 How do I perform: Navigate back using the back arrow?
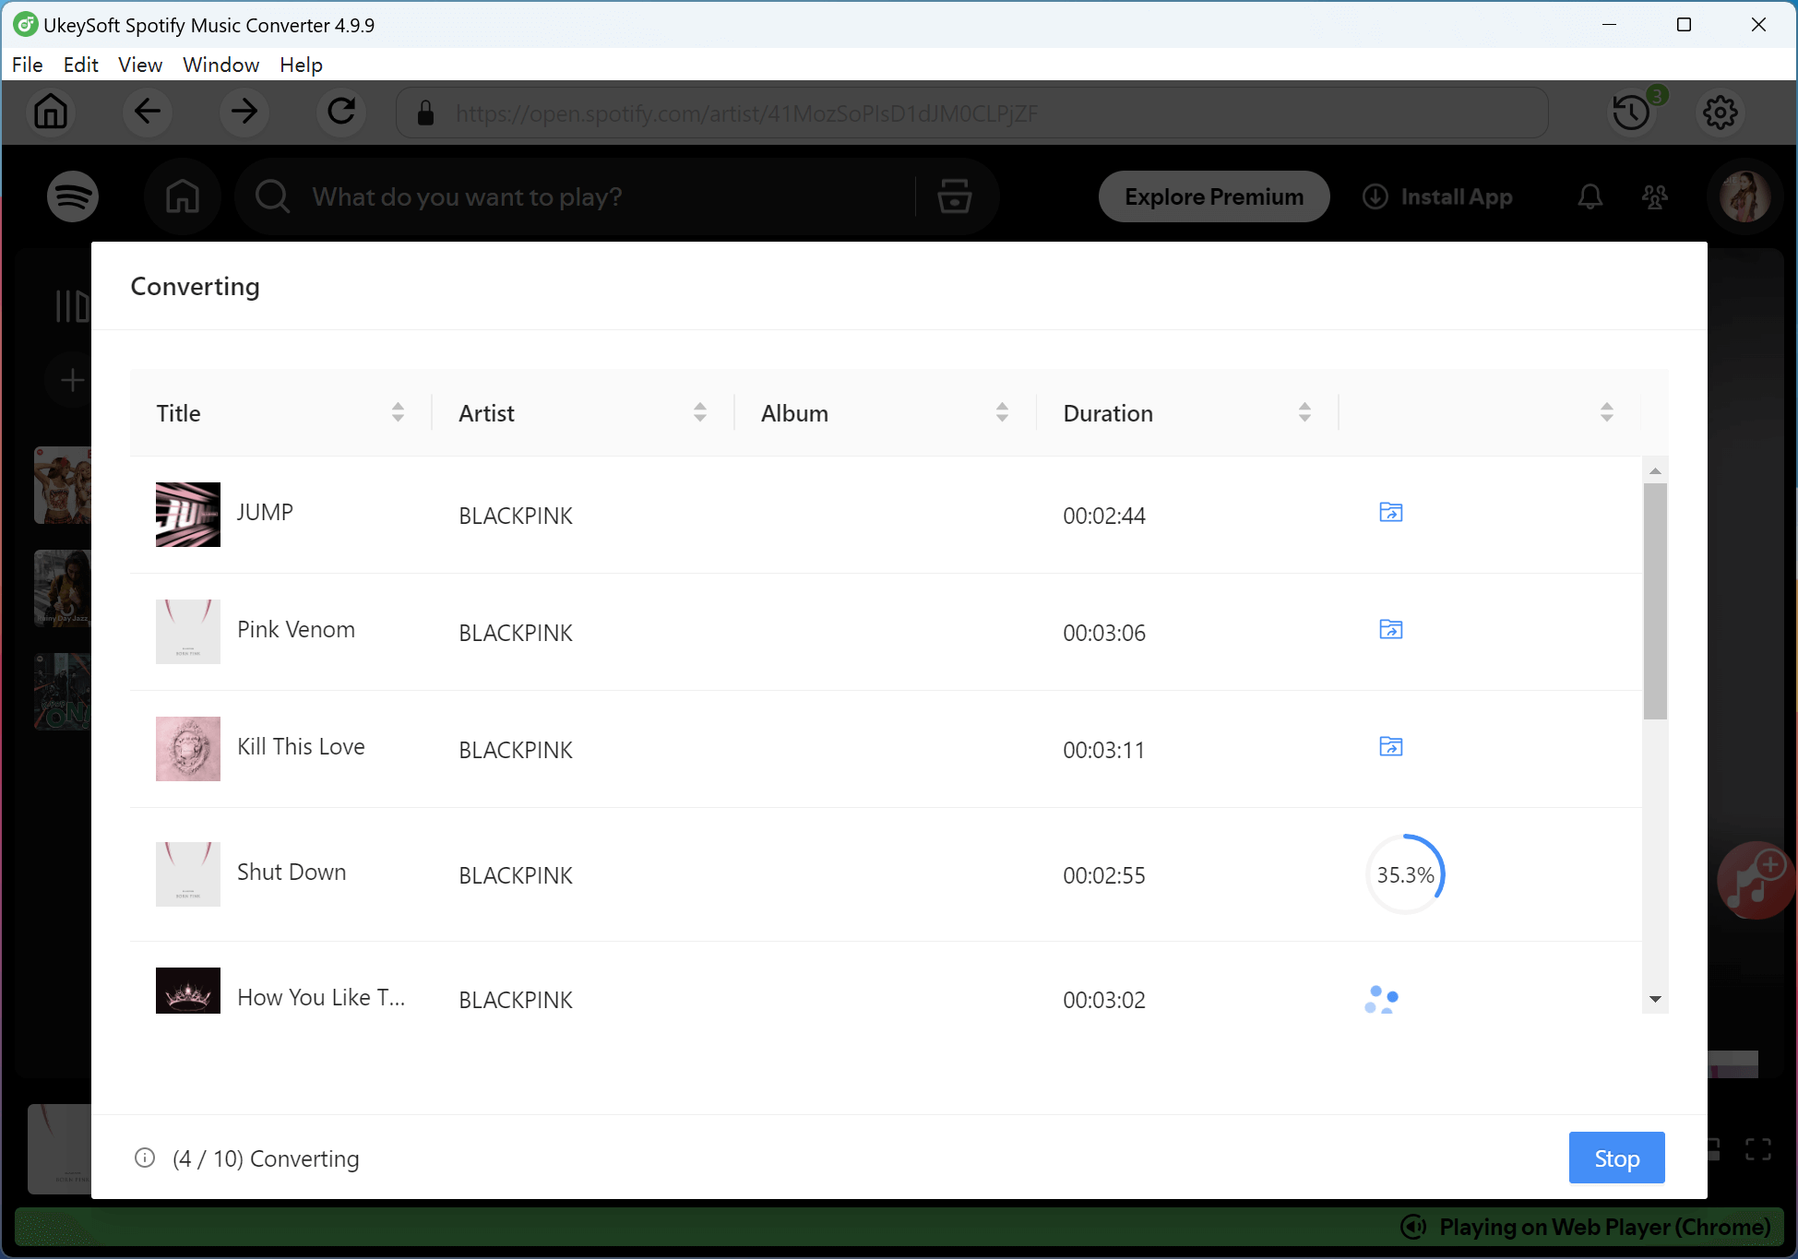click(x=147, y=112)
